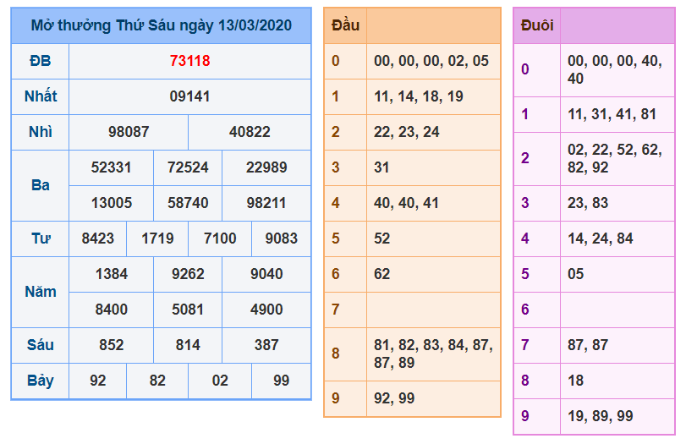The height and width of the screenshot is (444, 686).
Task: Click the ĐB row label
Action: (40, 61)
